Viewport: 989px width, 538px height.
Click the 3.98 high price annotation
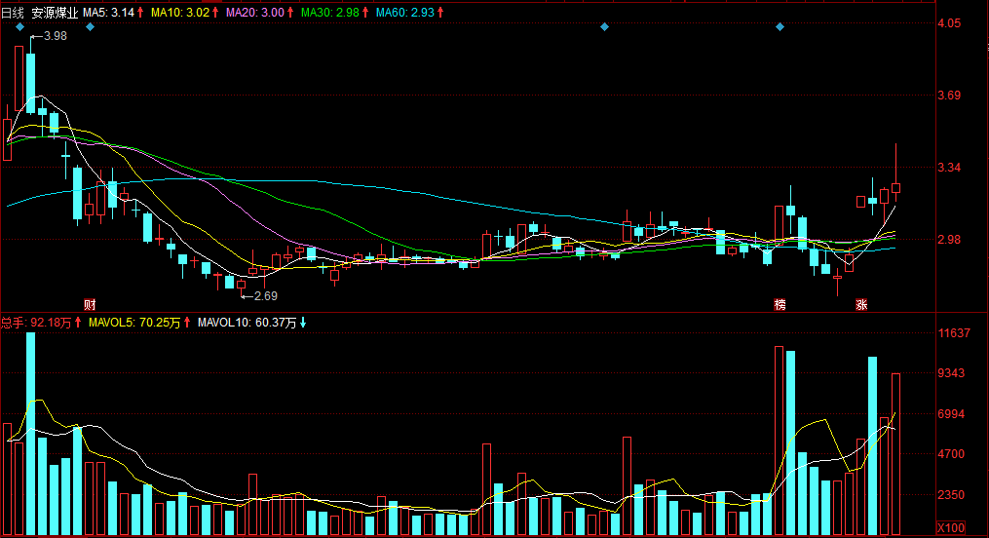pyautogui.click(x=56, y=36)
